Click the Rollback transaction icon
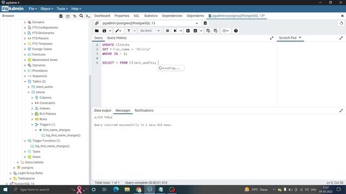The height and width of the screenshot is (194, 346). coord(216,31)
